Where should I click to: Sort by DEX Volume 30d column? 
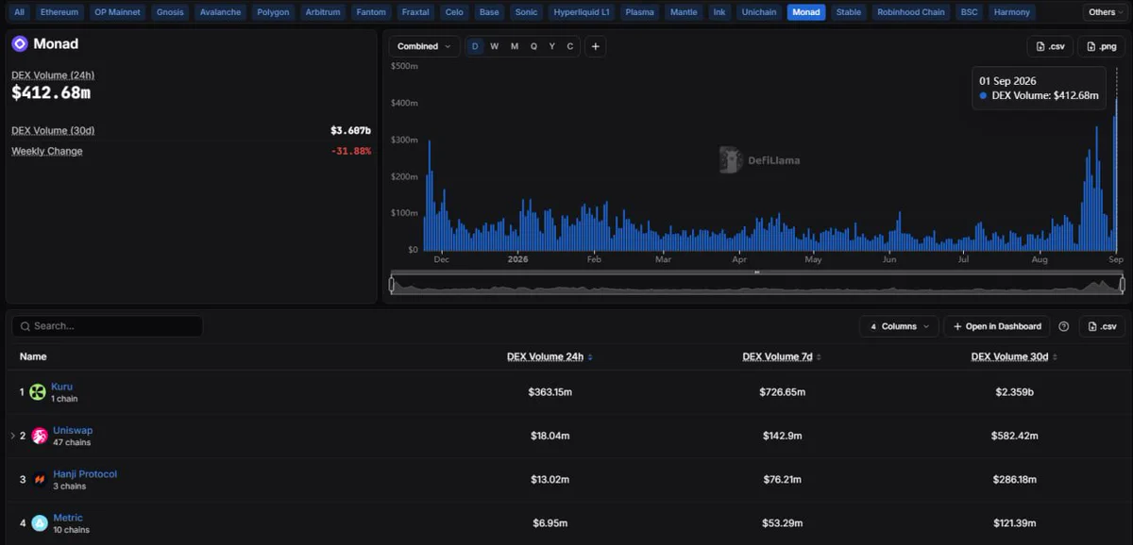(1014, 356)
